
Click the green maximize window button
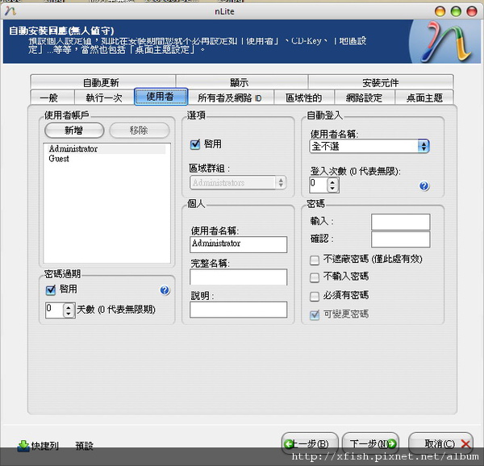tap(456, 11)
